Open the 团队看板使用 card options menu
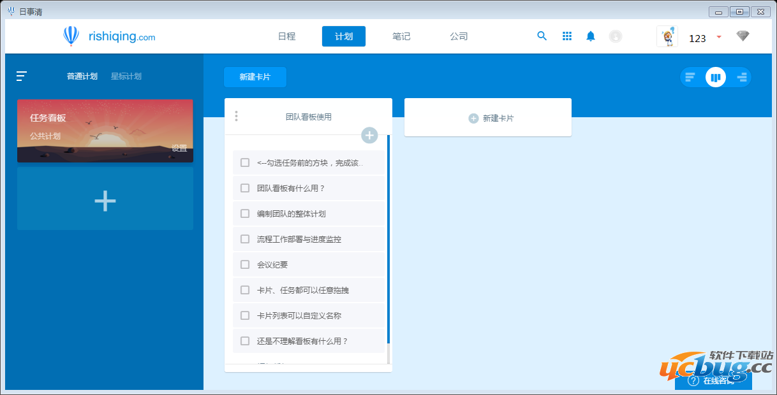The image size is (777, 395). 236,116
